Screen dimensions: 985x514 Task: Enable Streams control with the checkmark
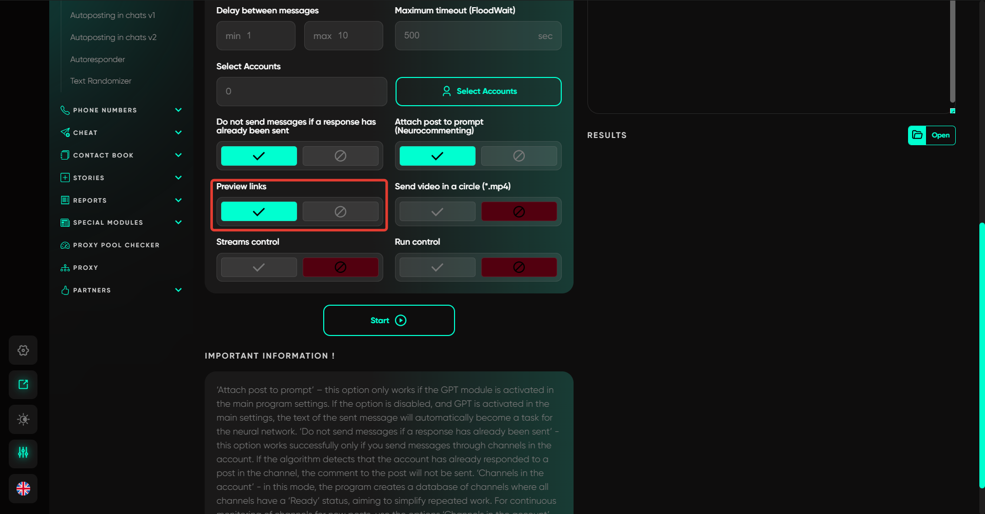coord(259,267)
